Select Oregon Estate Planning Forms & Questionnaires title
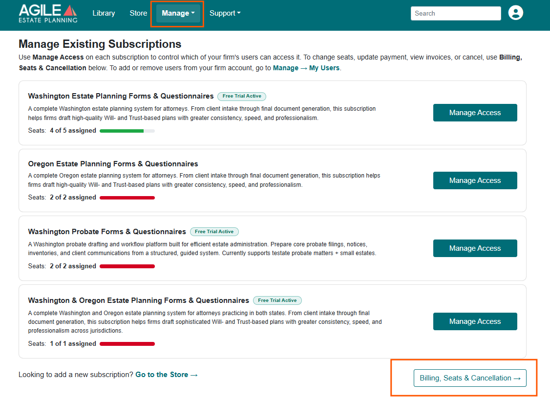 [x=113, y=164]
